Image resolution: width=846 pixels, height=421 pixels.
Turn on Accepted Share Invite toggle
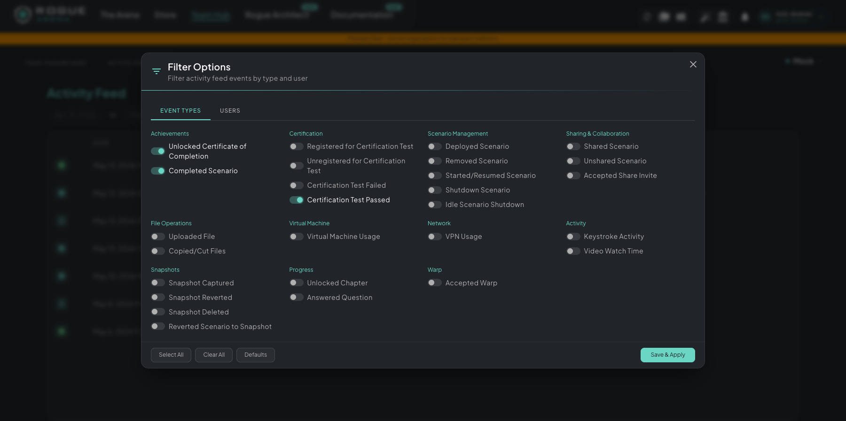tap(573, 176)
